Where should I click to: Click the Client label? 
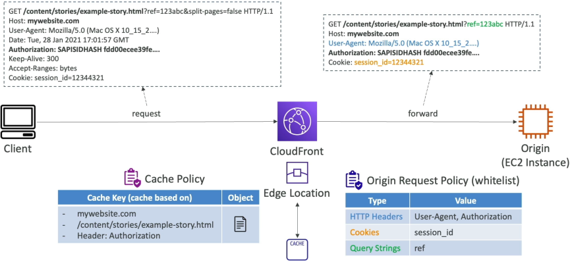18,149
